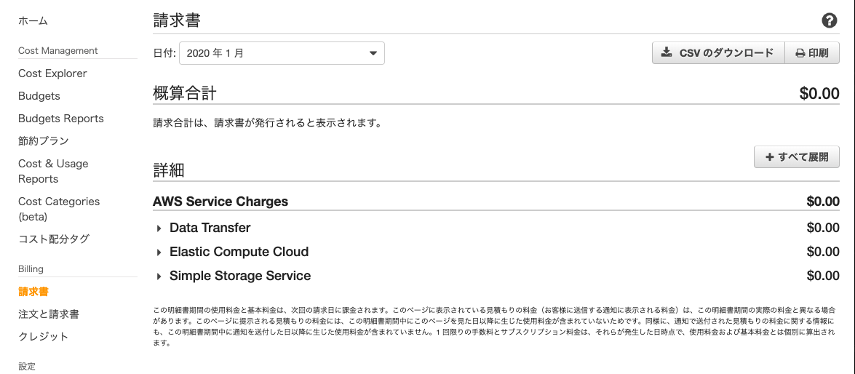Click the 請求合計は、請求書が発行されると表示されます text

266,123
